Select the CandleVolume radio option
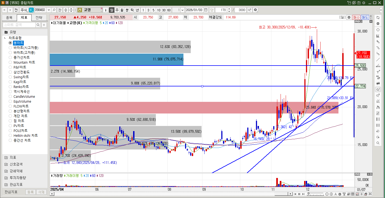 [x=10, y=96]
